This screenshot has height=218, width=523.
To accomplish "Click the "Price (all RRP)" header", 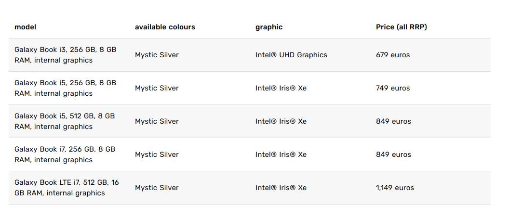I will click(401, 27).
